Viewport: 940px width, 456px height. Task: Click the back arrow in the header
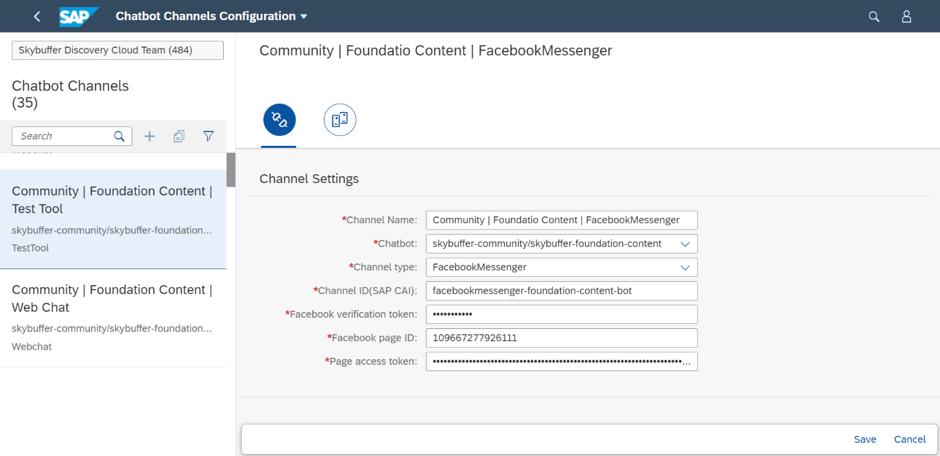(x=37, y=16)
